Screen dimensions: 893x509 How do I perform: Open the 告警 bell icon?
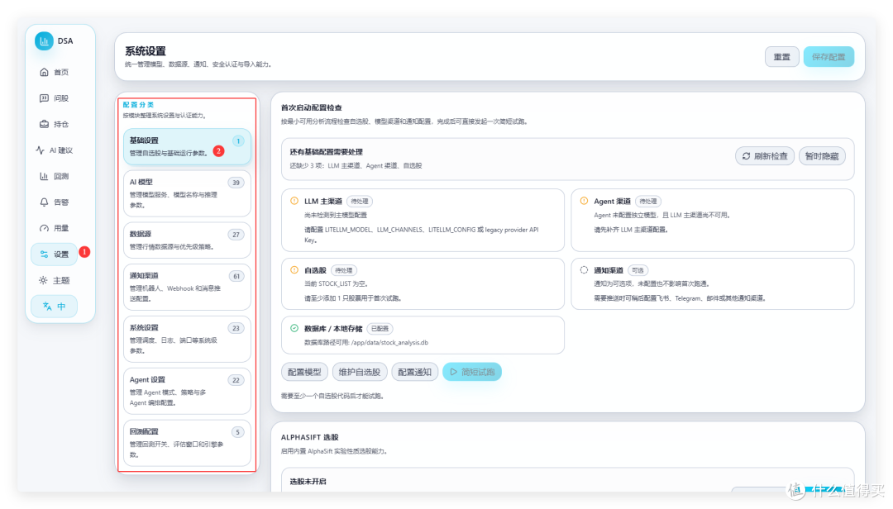(x=44, y=202)
